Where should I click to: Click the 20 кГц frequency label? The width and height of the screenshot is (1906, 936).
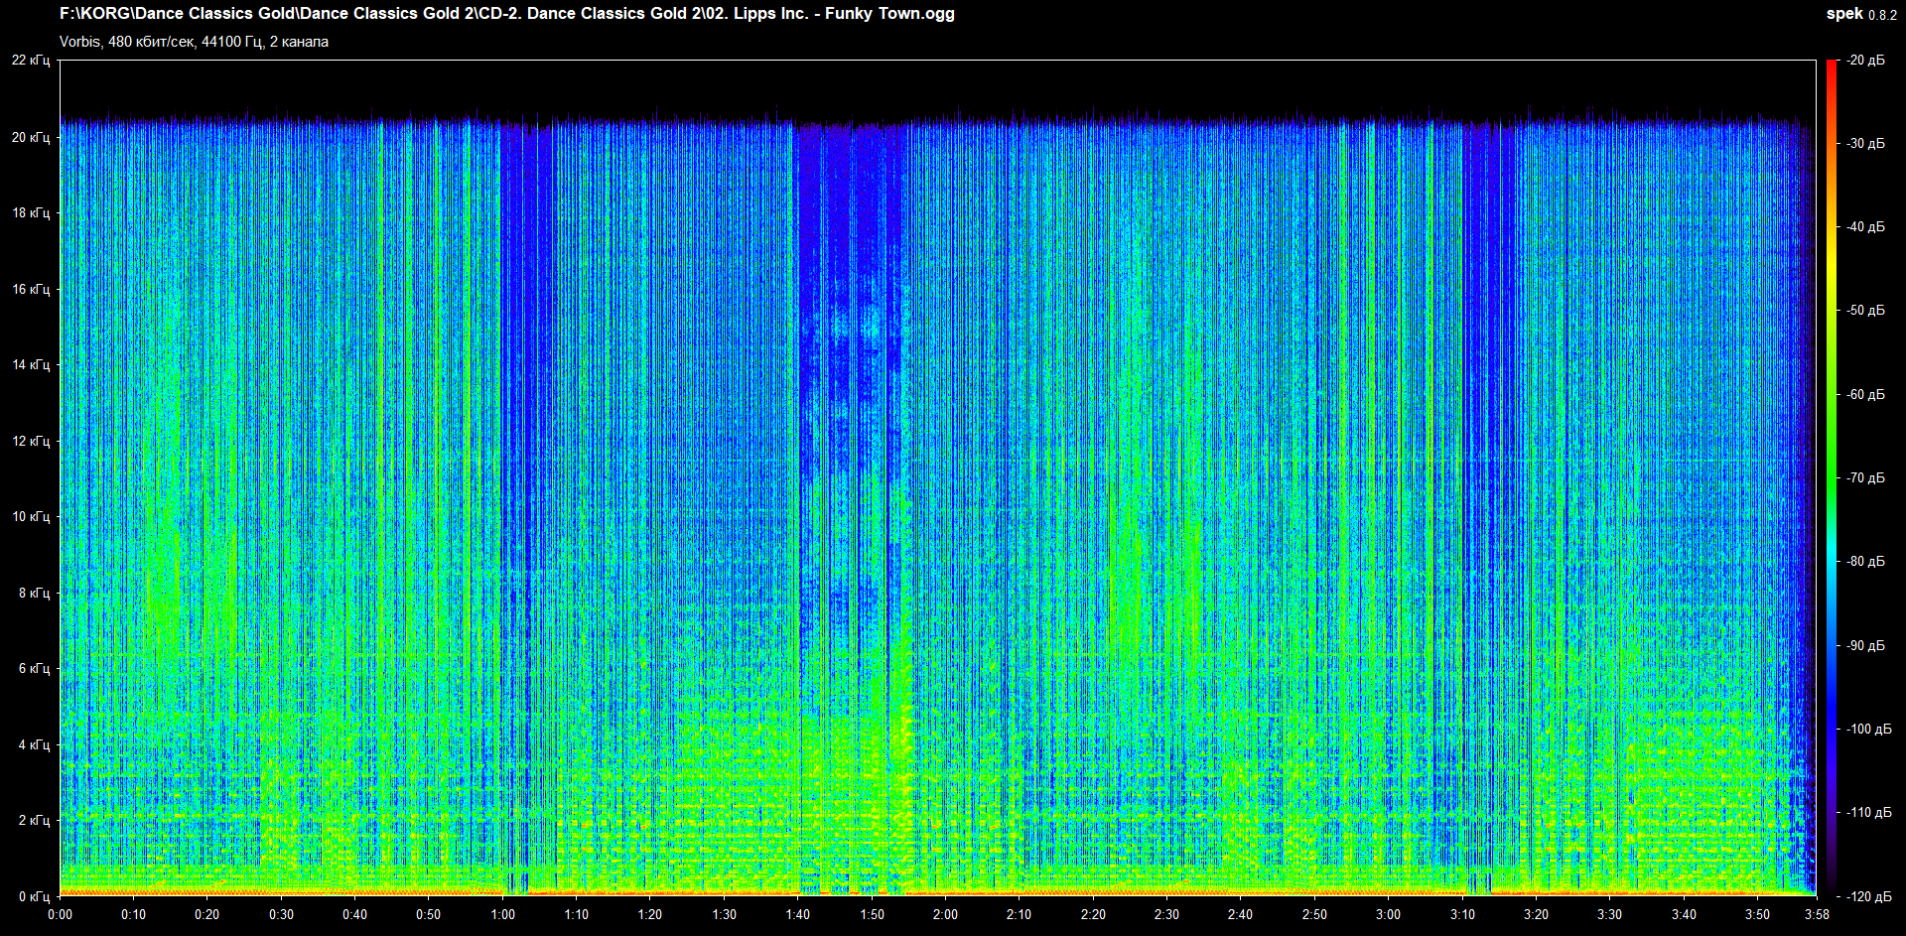coord(31,137)
